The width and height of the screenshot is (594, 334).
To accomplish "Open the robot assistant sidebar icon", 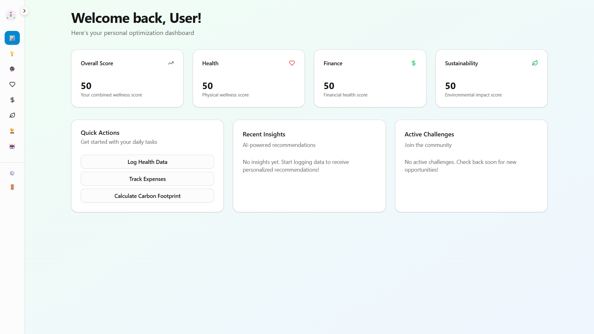I will [12, 146].
